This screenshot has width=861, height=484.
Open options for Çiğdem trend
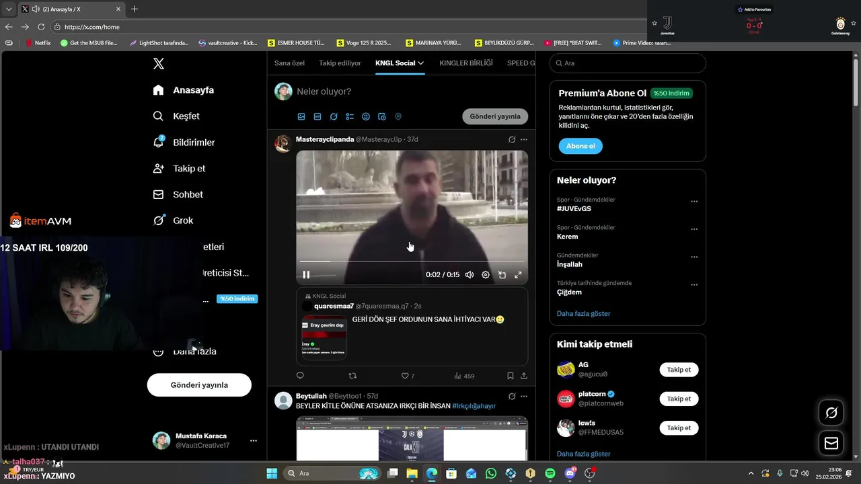tap(694, 285)
